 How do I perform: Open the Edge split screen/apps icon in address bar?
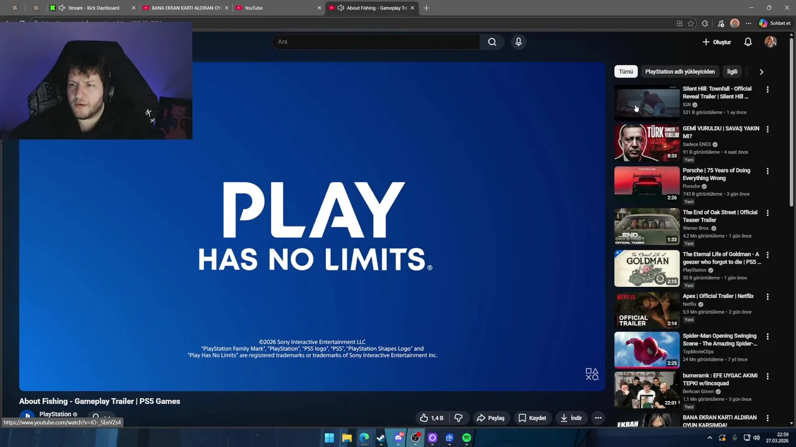[x=680, y=24]
